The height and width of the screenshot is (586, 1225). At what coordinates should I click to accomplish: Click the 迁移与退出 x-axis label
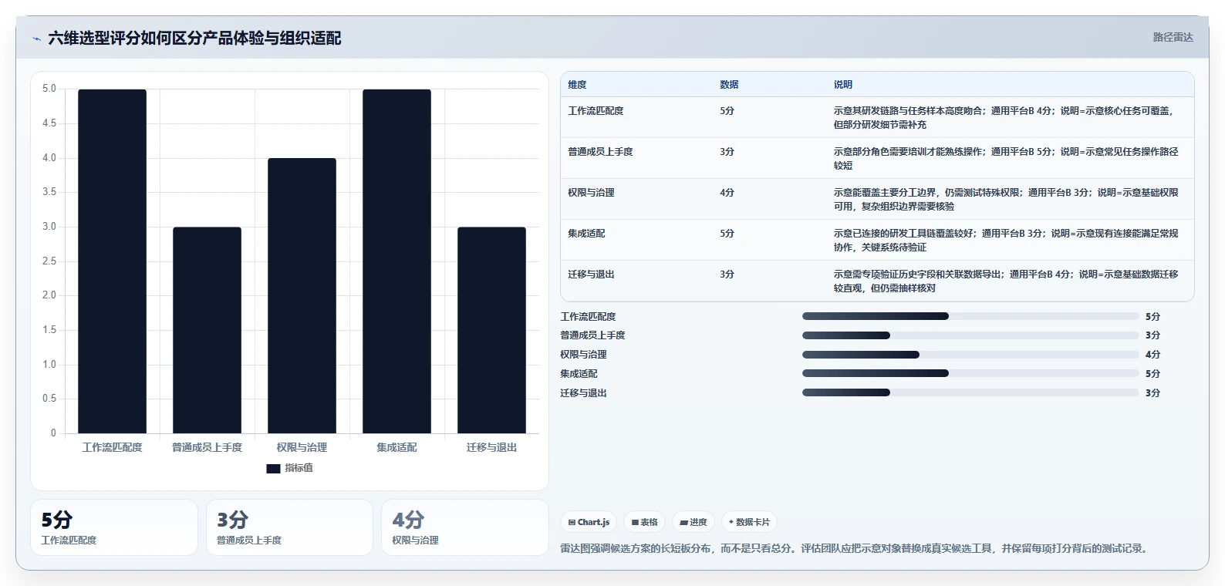coord(491,447)
